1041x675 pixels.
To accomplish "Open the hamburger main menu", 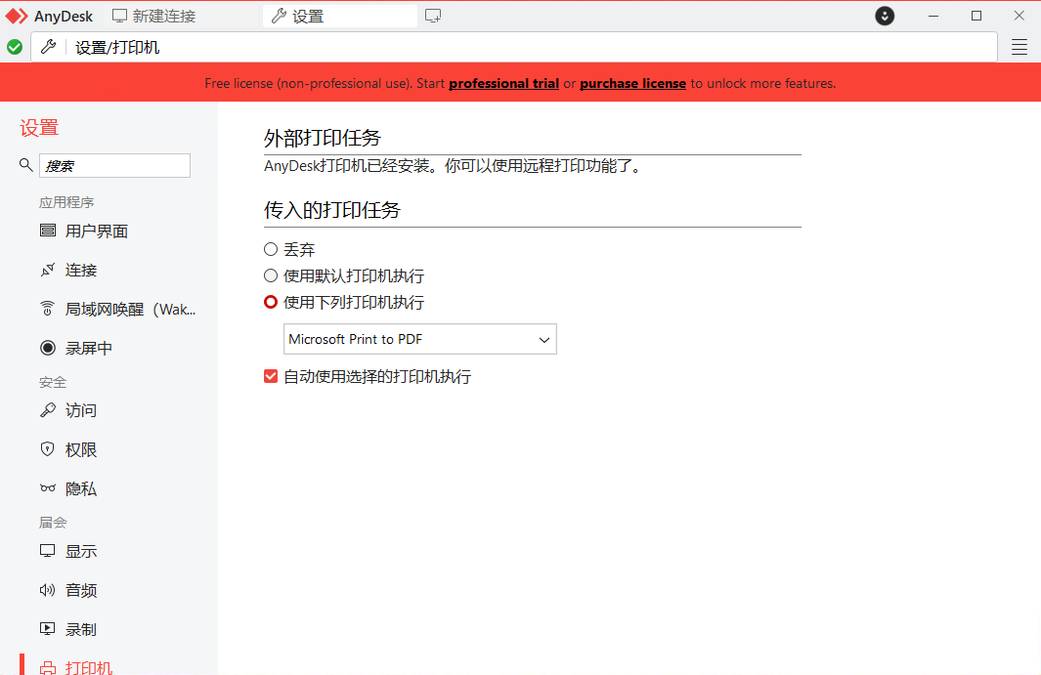I will point(1019,47).
